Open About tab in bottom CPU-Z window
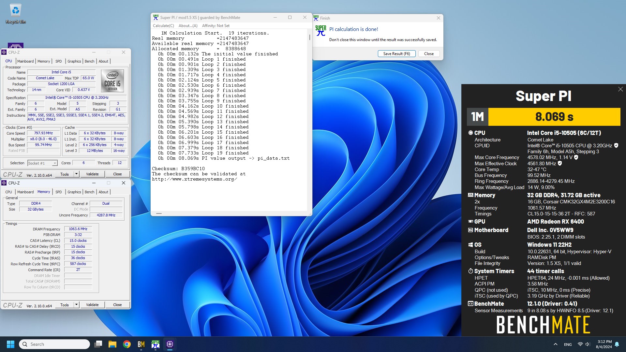 (x=103, y=192)
